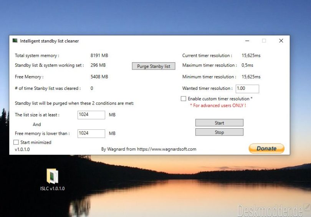Click the greyed-out maximize window button

pyautogui.click(x=264, y=41)
